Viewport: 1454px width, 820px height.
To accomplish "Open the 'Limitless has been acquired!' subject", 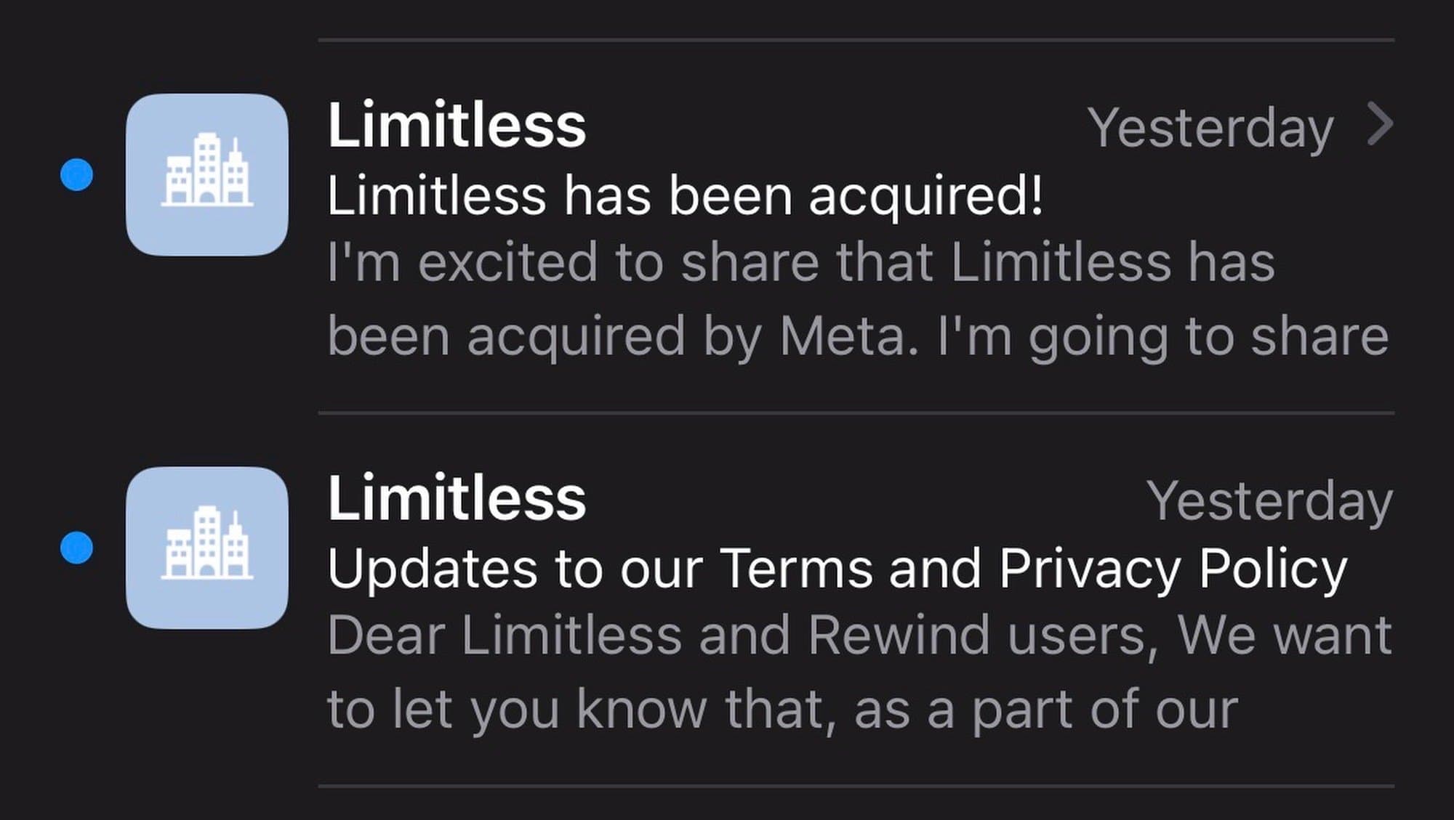I will point(684,197).
